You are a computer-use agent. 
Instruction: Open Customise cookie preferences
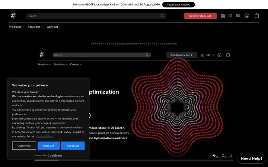24,146
